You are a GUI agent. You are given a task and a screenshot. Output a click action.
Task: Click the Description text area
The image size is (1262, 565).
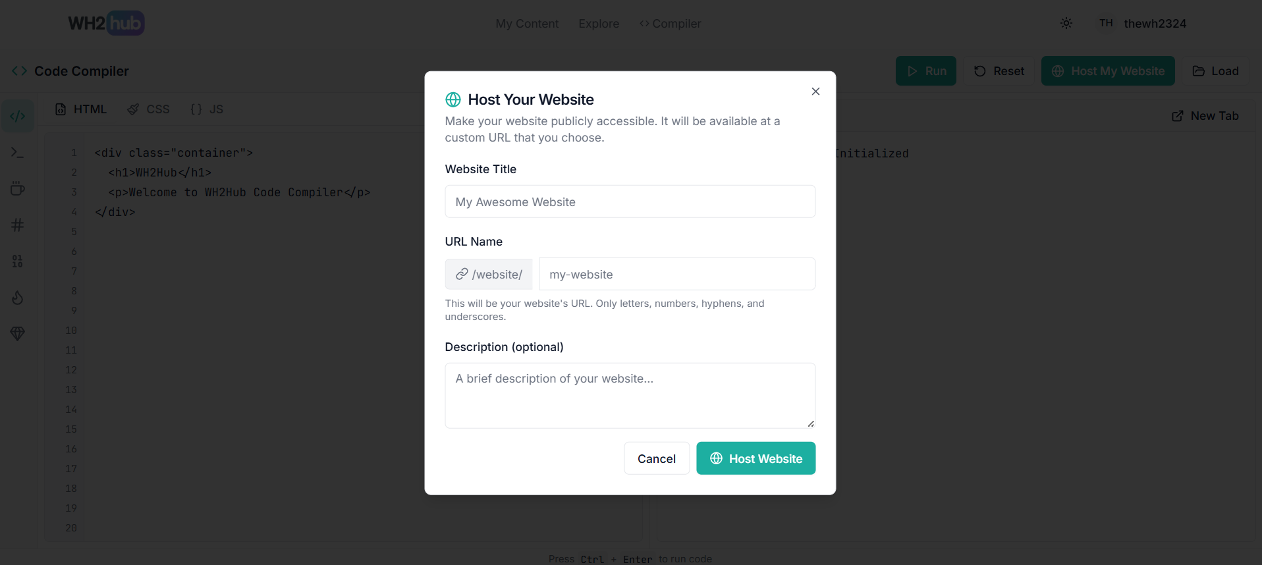pos(630,395)
